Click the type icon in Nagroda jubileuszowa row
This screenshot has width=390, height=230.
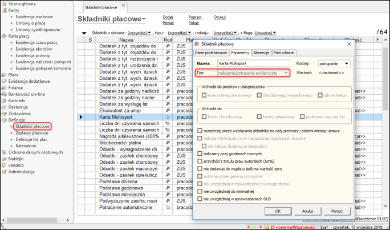pyautogui.click(x=168, y=136)
